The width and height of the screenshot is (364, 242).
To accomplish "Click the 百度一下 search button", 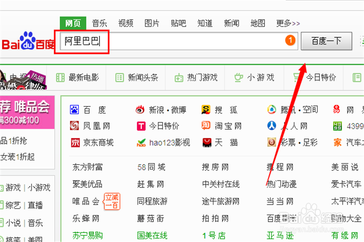I will pos(327,41).
